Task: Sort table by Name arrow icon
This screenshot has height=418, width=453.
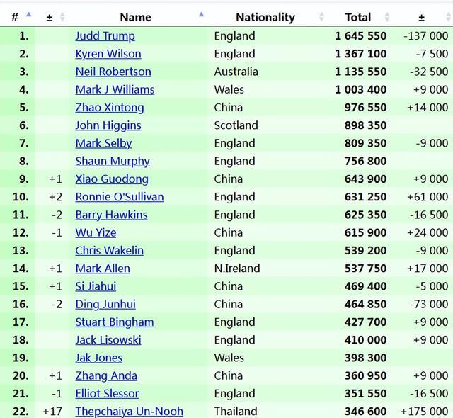Action: [x=202, y=16]
